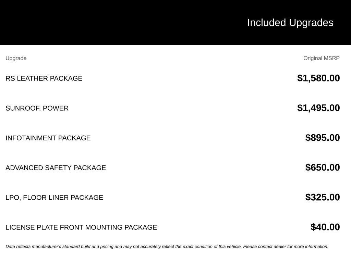Select the $1,495.00 sunroof price
The image size is (351, 263).
[318, 108]
